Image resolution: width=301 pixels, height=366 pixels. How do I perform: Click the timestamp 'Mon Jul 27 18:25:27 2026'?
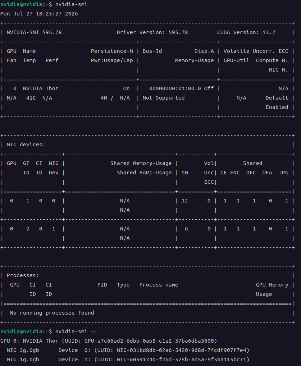coord(39,14)
